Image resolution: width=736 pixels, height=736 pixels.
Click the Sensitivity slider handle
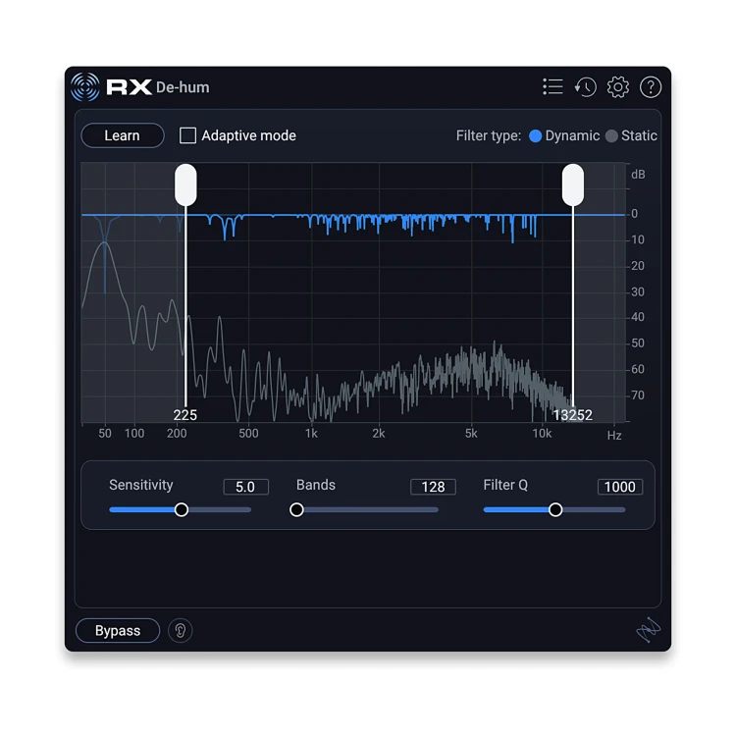tap(182, 509)
